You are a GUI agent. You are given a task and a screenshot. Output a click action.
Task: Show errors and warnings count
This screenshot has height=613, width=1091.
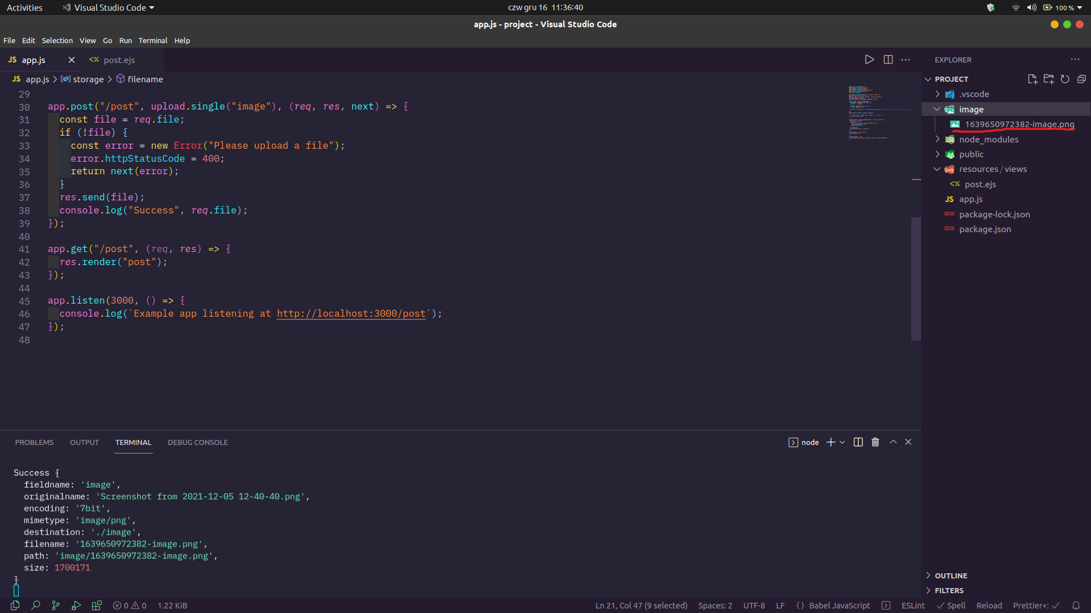coord(130,606)
